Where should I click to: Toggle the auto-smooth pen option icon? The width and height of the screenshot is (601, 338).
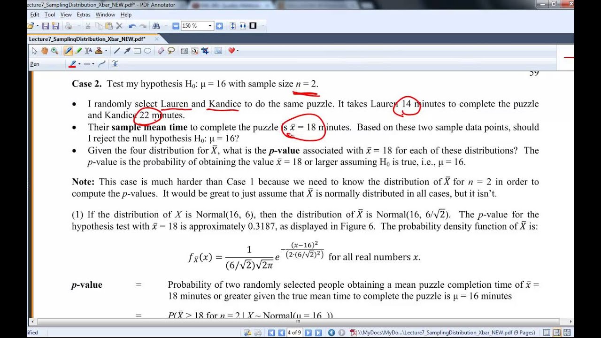pos(115,64)
